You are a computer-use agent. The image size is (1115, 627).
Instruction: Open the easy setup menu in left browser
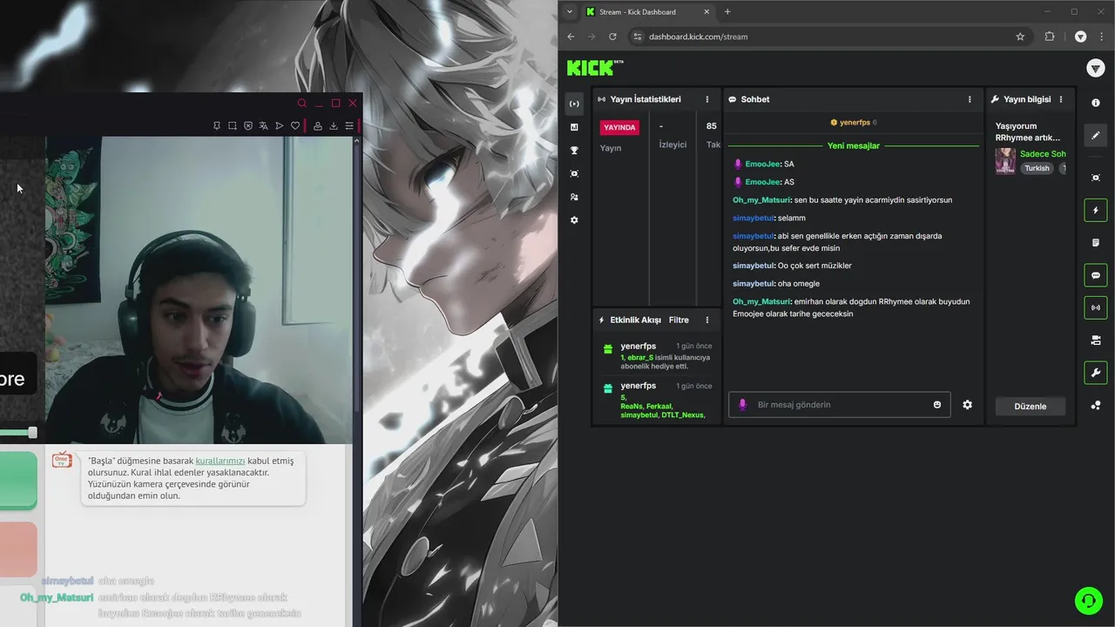tap(349, 125)
